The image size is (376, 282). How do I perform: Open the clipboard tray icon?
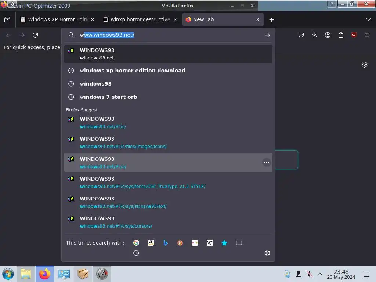298,274
